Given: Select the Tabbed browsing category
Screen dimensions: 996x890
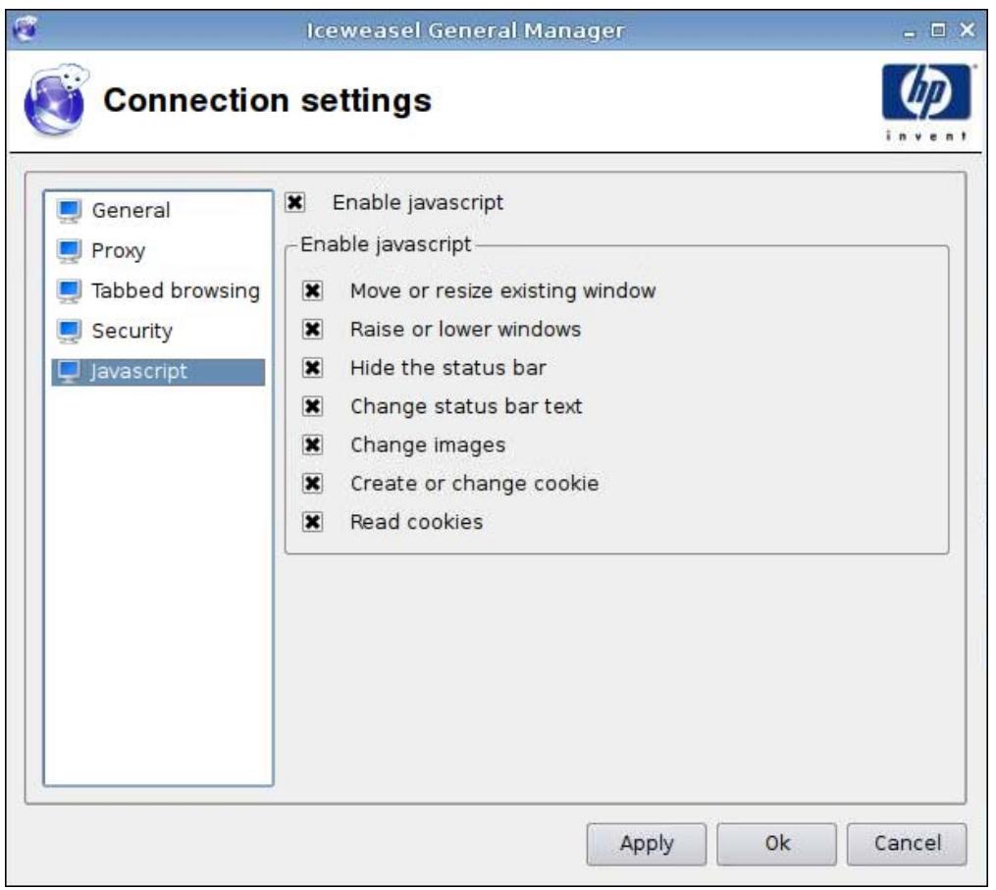Looking at the screenshot, I should point(158,291).
